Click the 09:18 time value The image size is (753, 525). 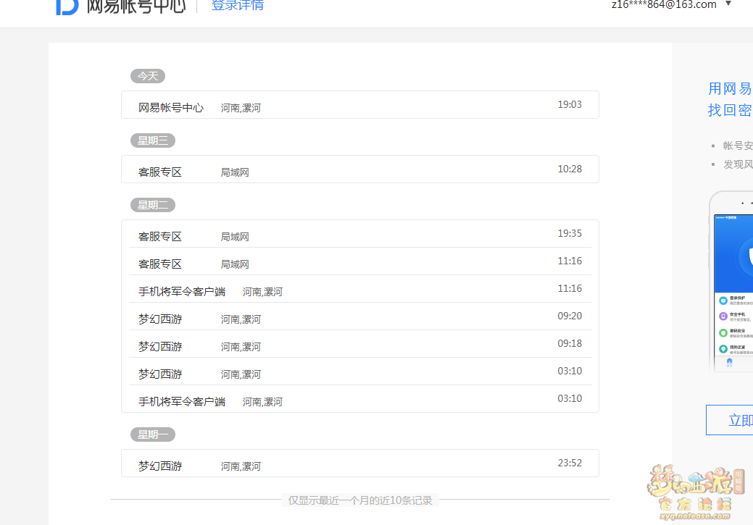coord(570,343)
